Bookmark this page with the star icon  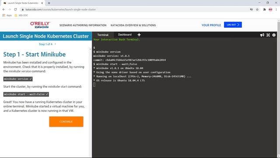257,10
